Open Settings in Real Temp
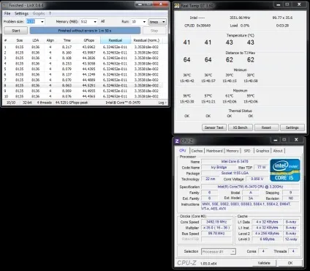 point(292,127)
